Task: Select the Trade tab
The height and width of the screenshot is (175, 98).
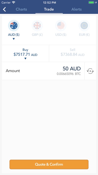Action: click(x=49, y=9)
